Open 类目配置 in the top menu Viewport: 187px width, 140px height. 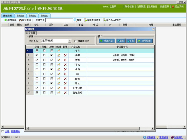(141, 7)
